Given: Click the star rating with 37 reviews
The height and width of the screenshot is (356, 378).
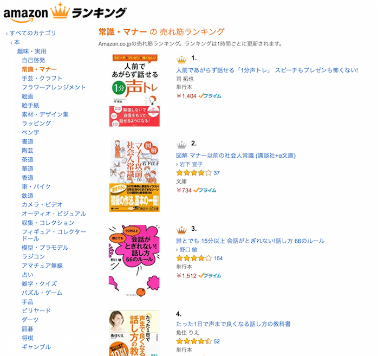Looking at the screenshot, I should [x=194, y=173].
